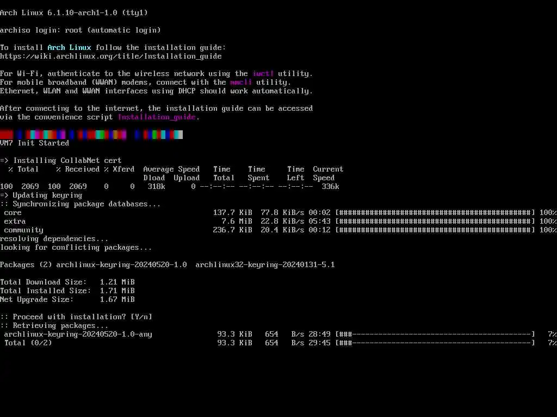
Task: Click the 'core' database row name
Action: click(x=13, y=213)
